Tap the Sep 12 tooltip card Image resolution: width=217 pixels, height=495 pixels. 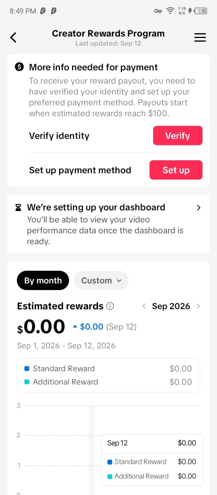click(x=152, y=460)
